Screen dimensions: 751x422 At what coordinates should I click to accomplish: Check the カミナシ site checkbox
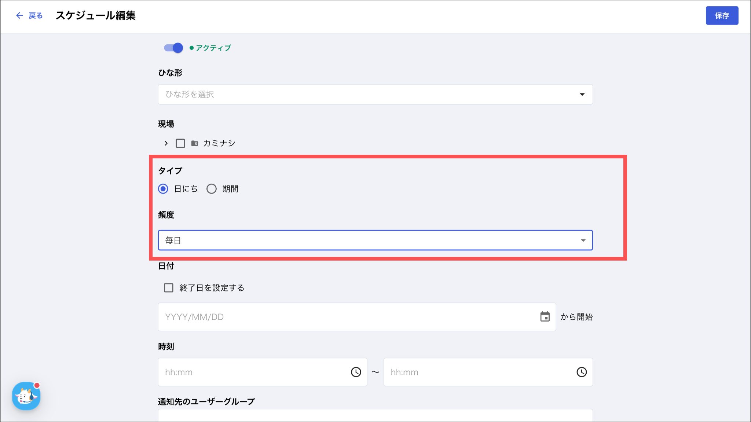[x=180, y=143]
